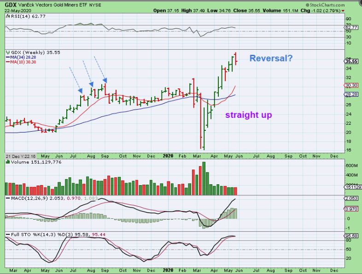Click the black MACD legend line marker
The width and height of the screenshot is (362, 274).
tap(8, 198)
